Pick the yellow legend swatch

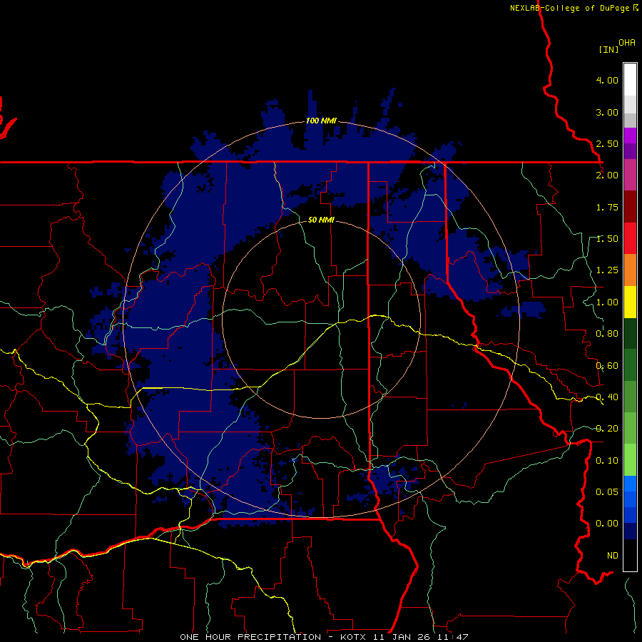[x=630, y=302]
